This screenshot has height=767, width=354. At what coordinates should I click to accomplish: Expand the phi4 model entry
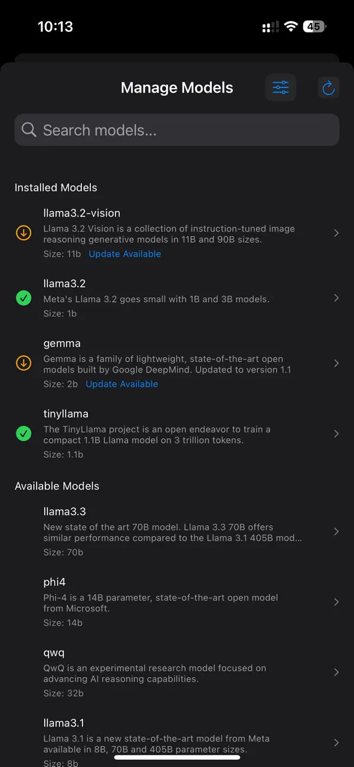click(x=336, y=602)
